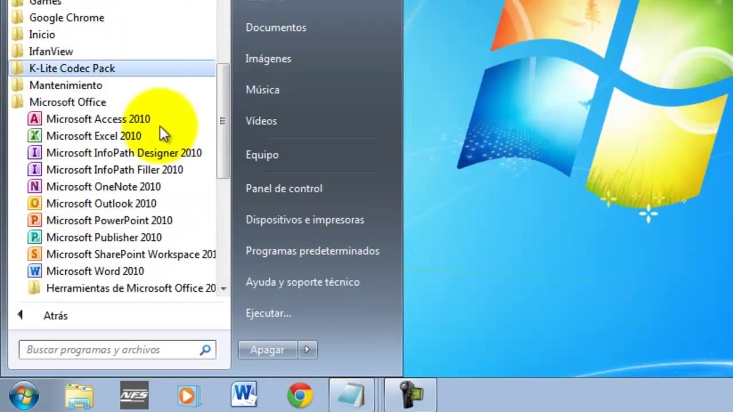This screenshot has height=412, width=733.
Task: Click the search magnifier icon
Action: [x=205, y=350]
